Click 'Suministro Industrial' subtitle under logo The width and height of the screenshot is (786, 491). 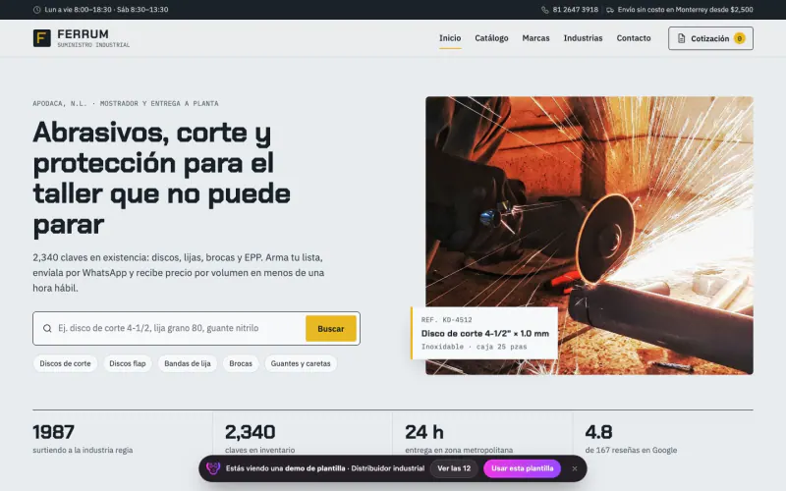point(93,45)
